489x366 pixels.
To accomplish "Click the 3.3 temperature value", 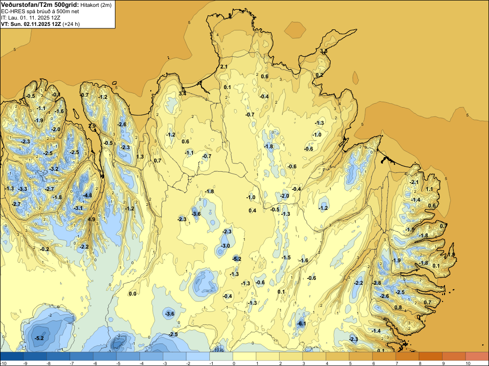I will [x=324, y=50].
